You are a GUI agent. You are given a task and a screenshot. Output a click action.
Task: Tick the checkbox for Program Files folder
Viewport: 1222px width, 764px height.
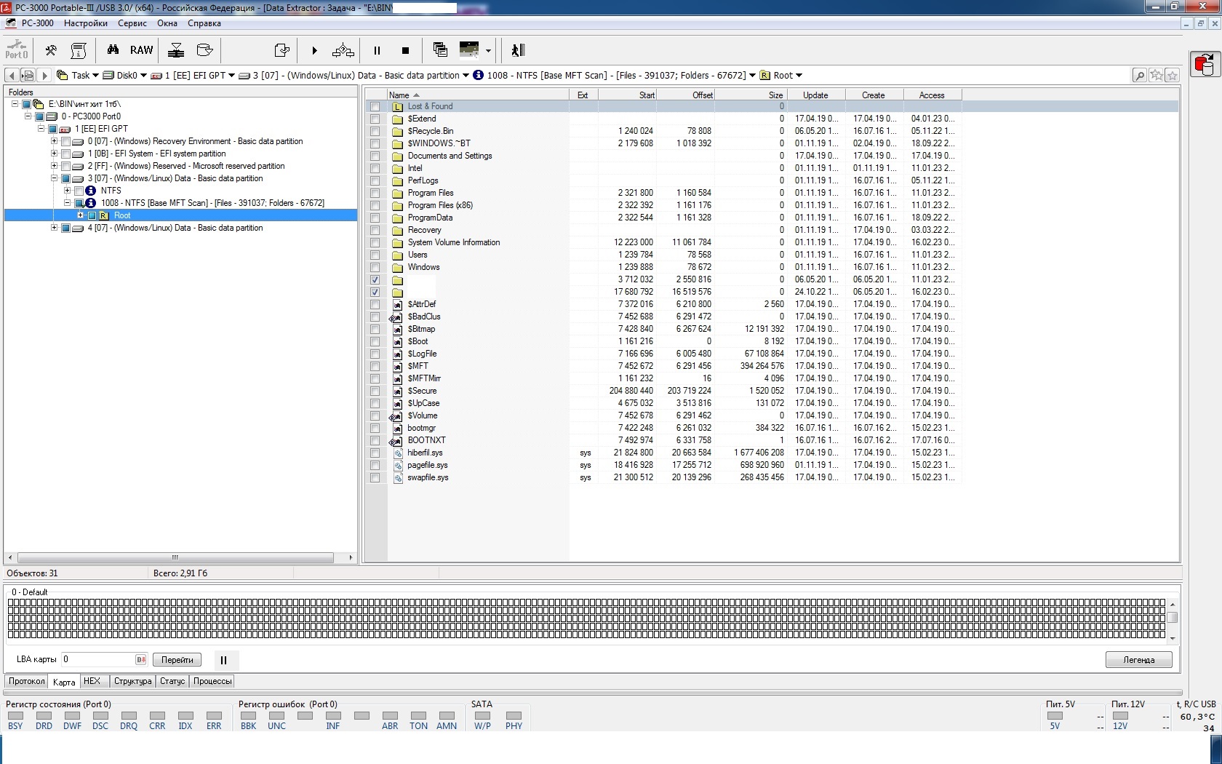click(375, 193)
